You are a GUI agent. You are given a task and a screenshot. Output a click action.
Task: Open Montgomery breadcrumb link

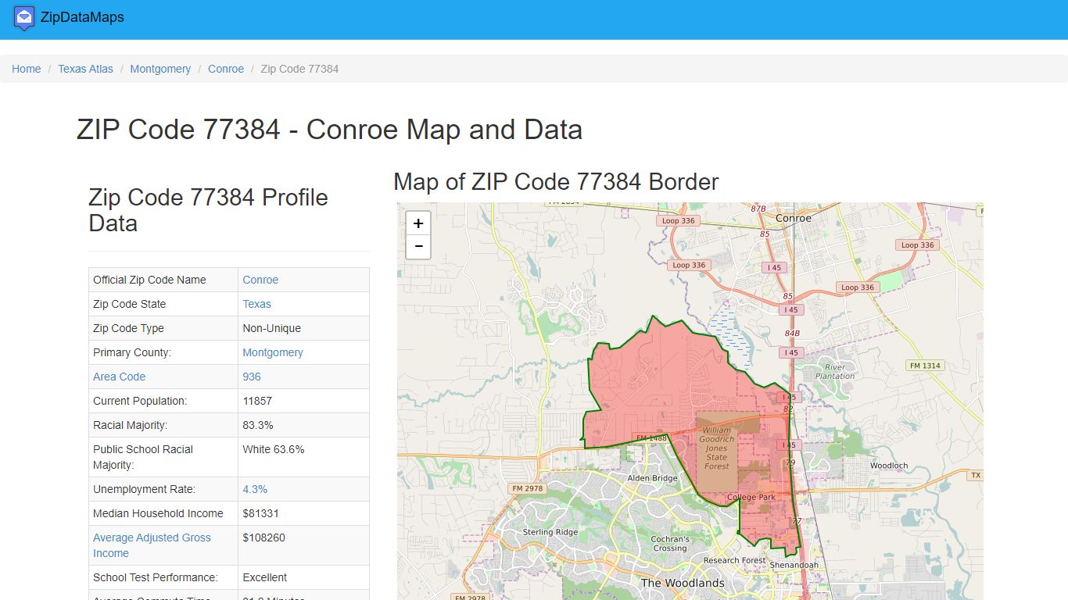160,69
